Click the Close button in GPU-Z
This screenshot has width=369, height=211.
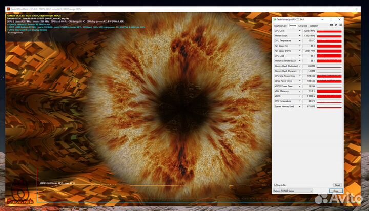point(336,191)
